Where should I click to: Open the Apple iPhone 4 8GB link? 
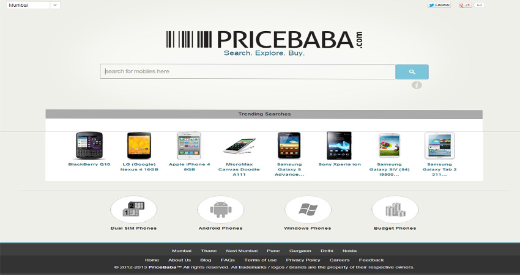(x=190, y=167)
